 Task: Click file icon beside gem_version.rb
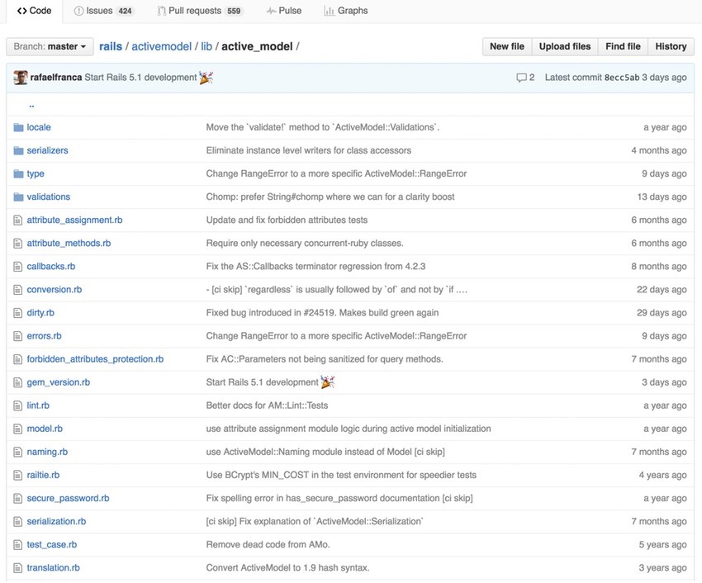tap(18, 383)
